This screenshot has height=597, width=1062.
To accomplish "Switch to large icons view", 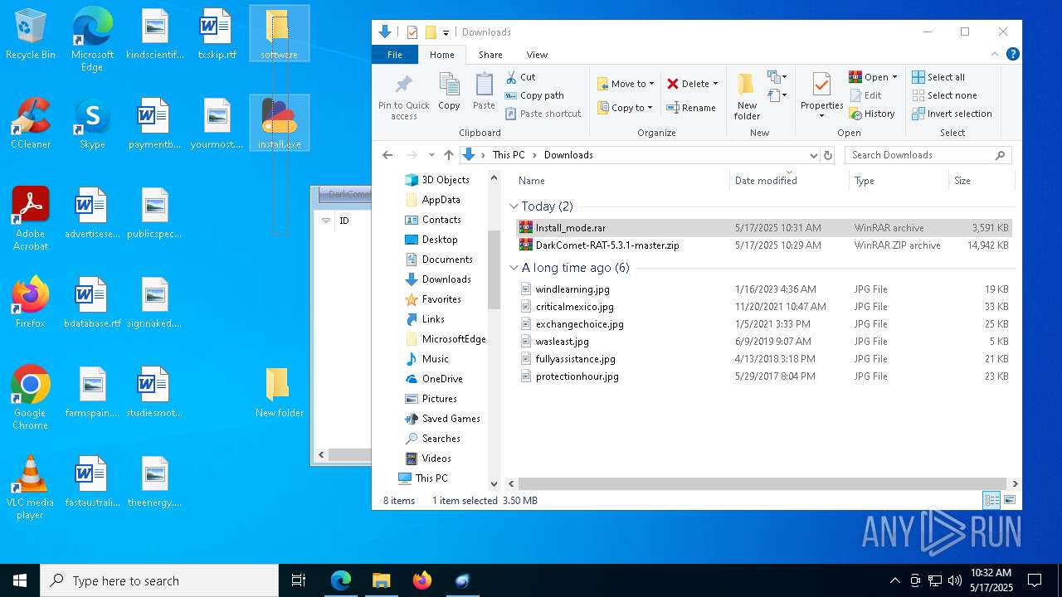I will 1010,500.
